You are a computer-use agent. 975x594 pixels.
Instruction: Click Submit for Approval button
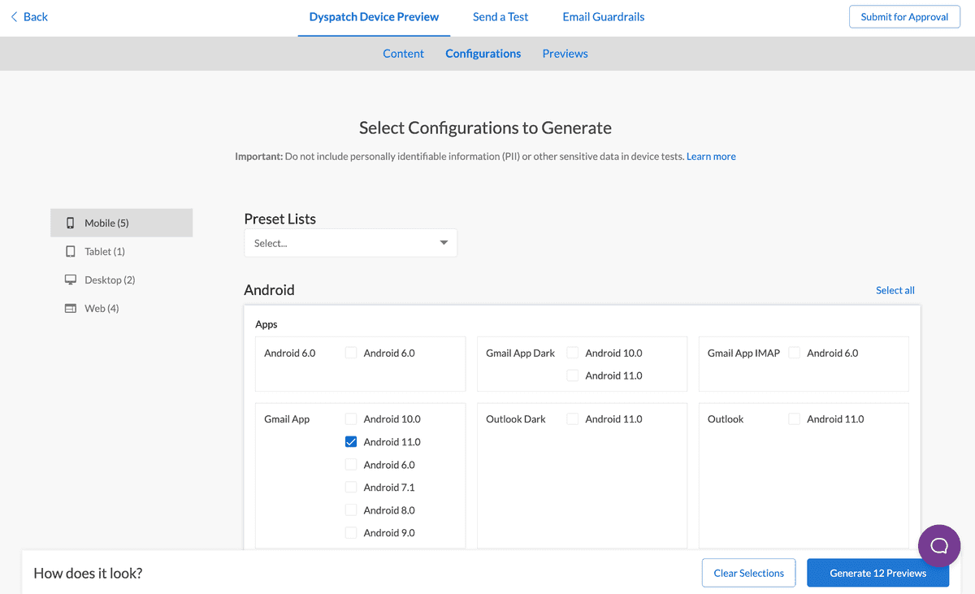(904, 17)
